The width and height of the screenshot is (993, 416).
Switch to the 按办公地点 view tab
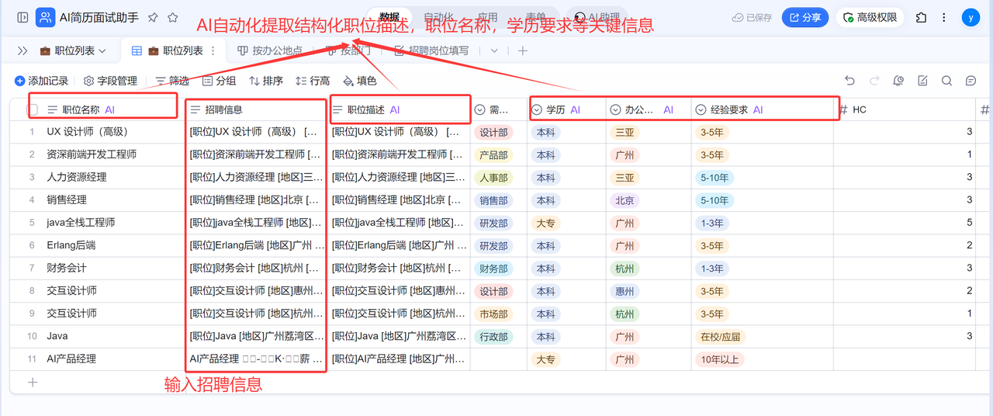pyautogui.click(x=269, y=50)
